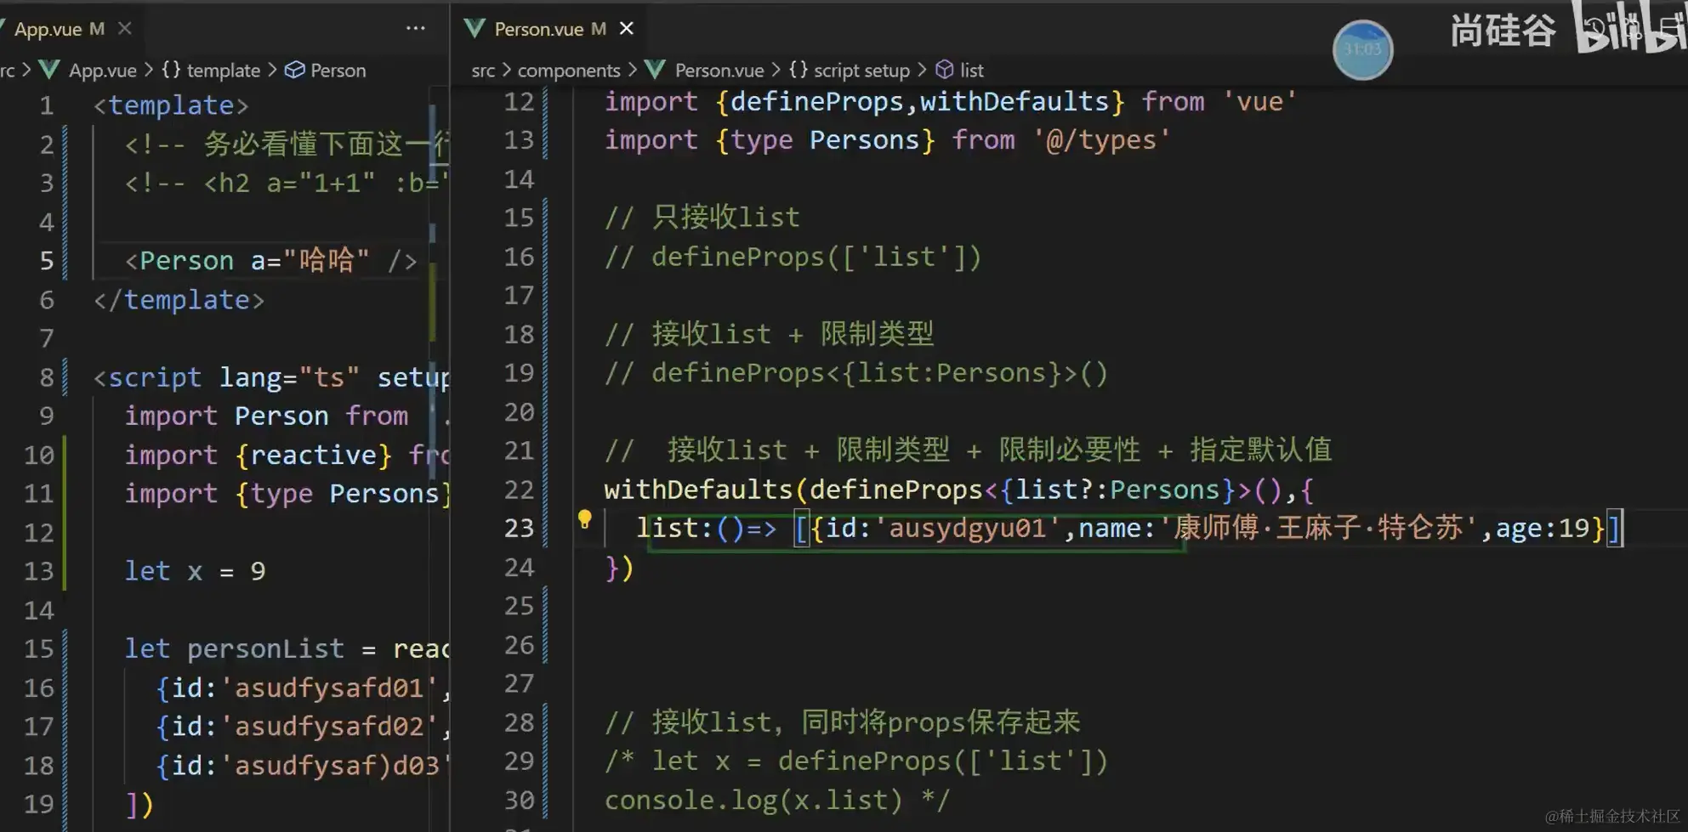Viewport: 1688px width, 832px height.
Task: Click App.vue in the left breadcrumb
Action: (x=103, y=71)
